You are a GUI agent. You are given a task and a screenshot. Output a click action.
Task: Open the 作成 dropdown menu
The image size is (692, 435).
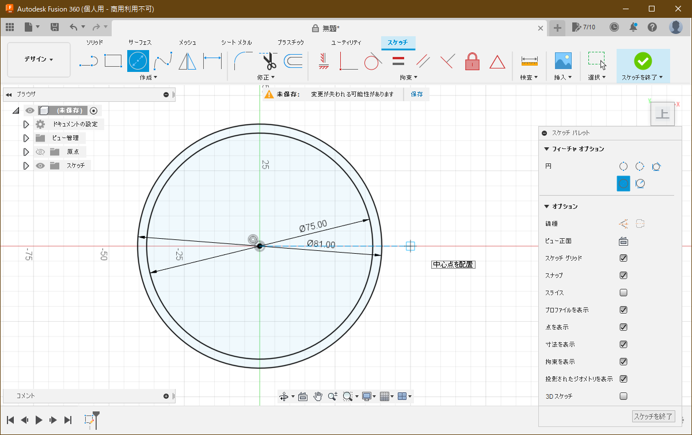(149, 77)
